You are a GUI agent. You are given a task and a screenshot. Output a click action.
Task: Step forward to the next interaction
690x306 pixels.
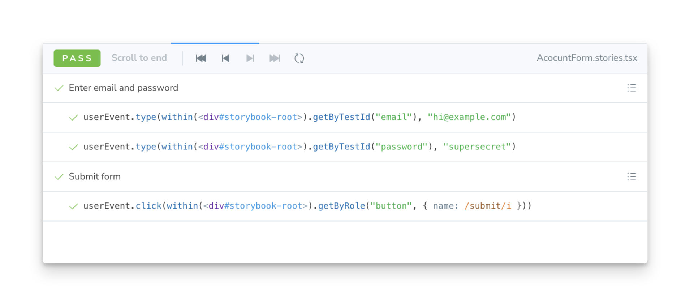click(x=250, y=58)
